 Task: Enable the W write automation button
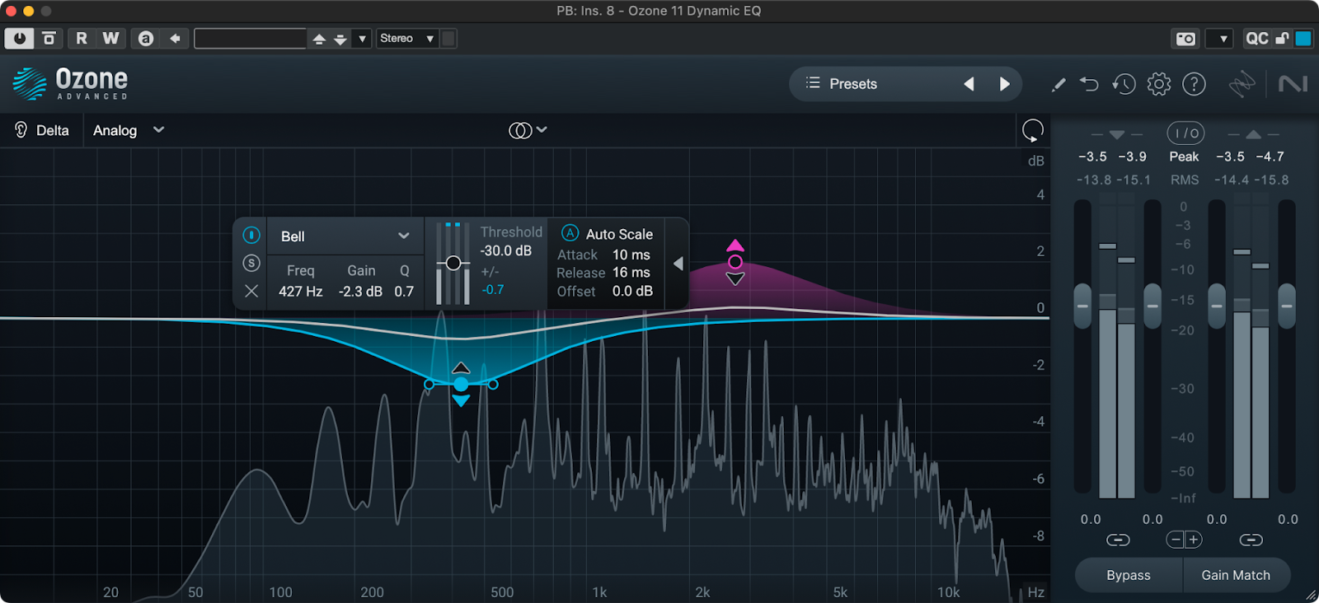coord(110,38)
